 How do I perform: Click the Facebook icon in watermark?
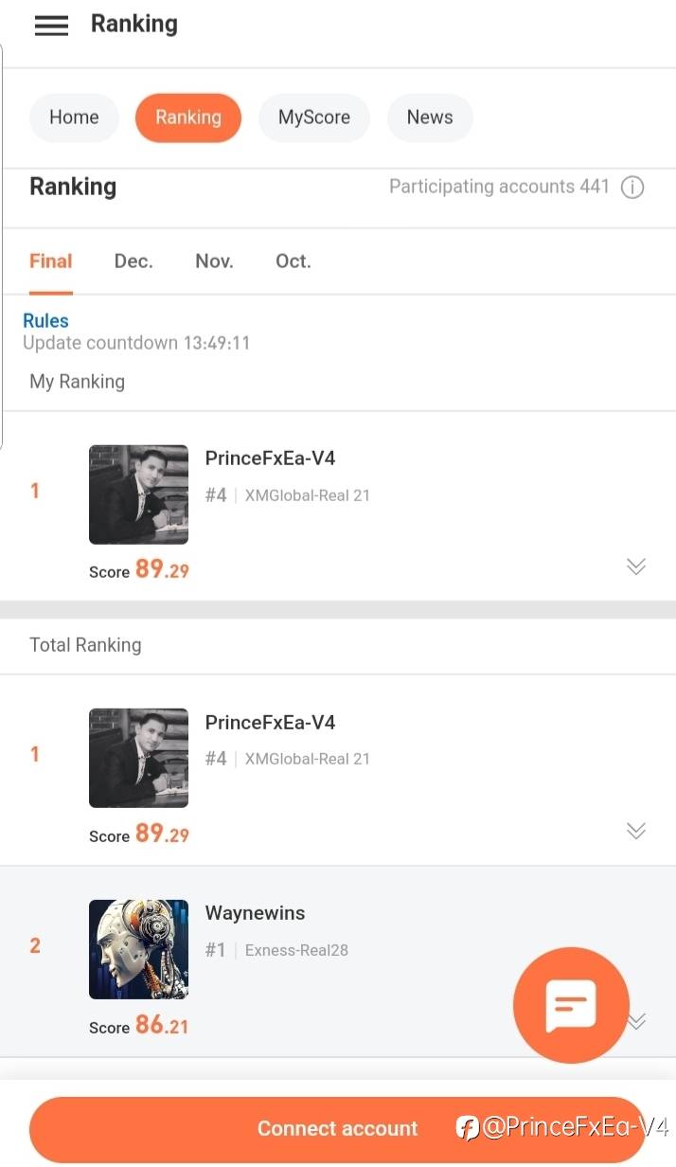pos(467,1127)
